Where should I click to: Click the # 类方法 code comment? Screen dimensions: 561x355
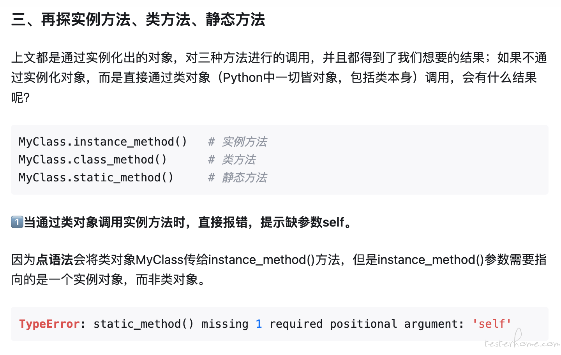[x=232, y=160]
